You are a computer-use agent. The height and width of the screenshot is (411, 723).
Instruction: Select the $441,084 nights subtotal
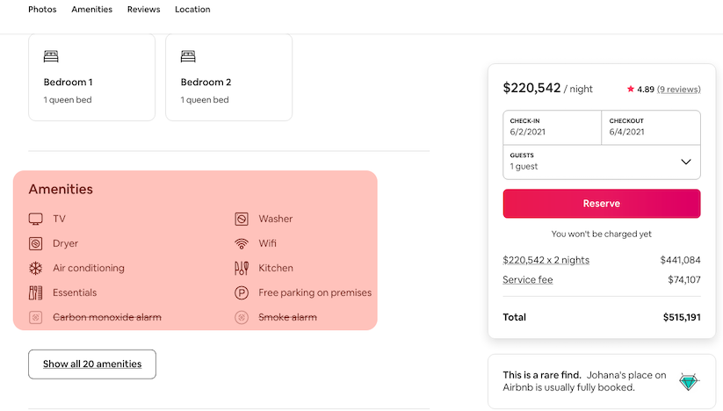pos(680,260)
